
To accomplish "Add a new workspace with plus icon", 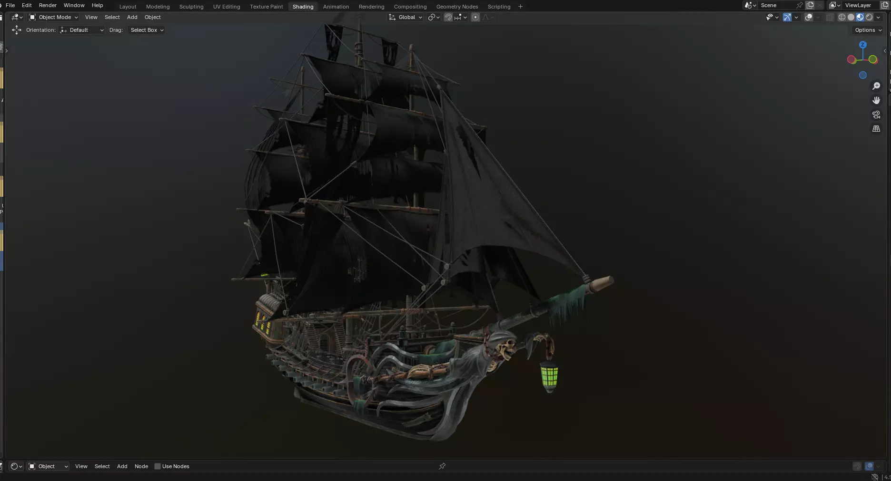I will pyautogui.click(x=520, y=7).
